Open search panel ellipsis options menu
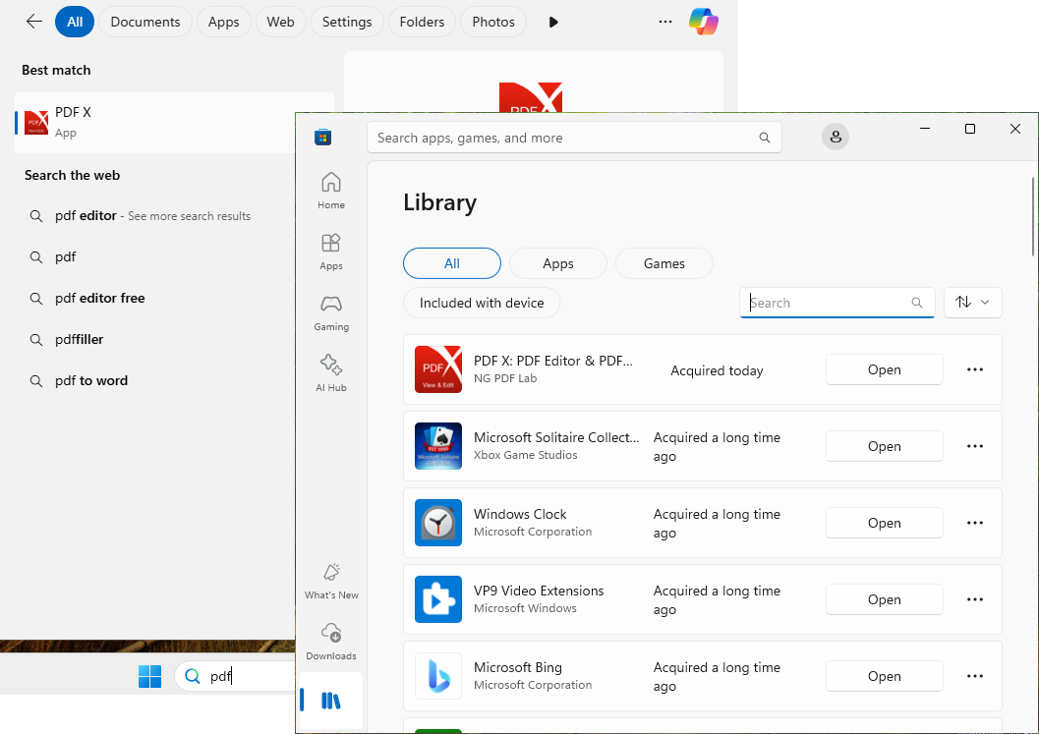Viewport: 1039px width, 734px height. [x=665, y=22]
